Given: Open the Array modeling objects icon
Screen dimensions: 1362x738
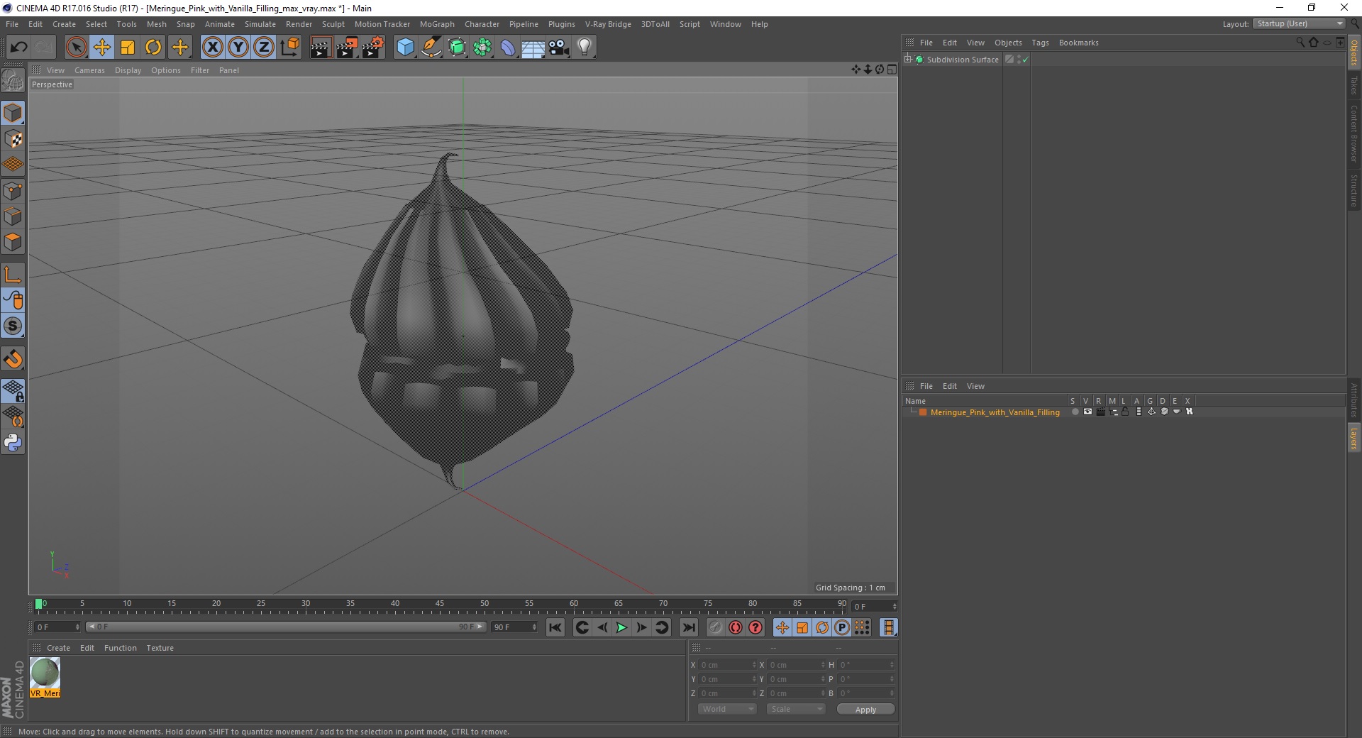Looking at the screenshot, I should pyautogui.click(x=482, y=48).
